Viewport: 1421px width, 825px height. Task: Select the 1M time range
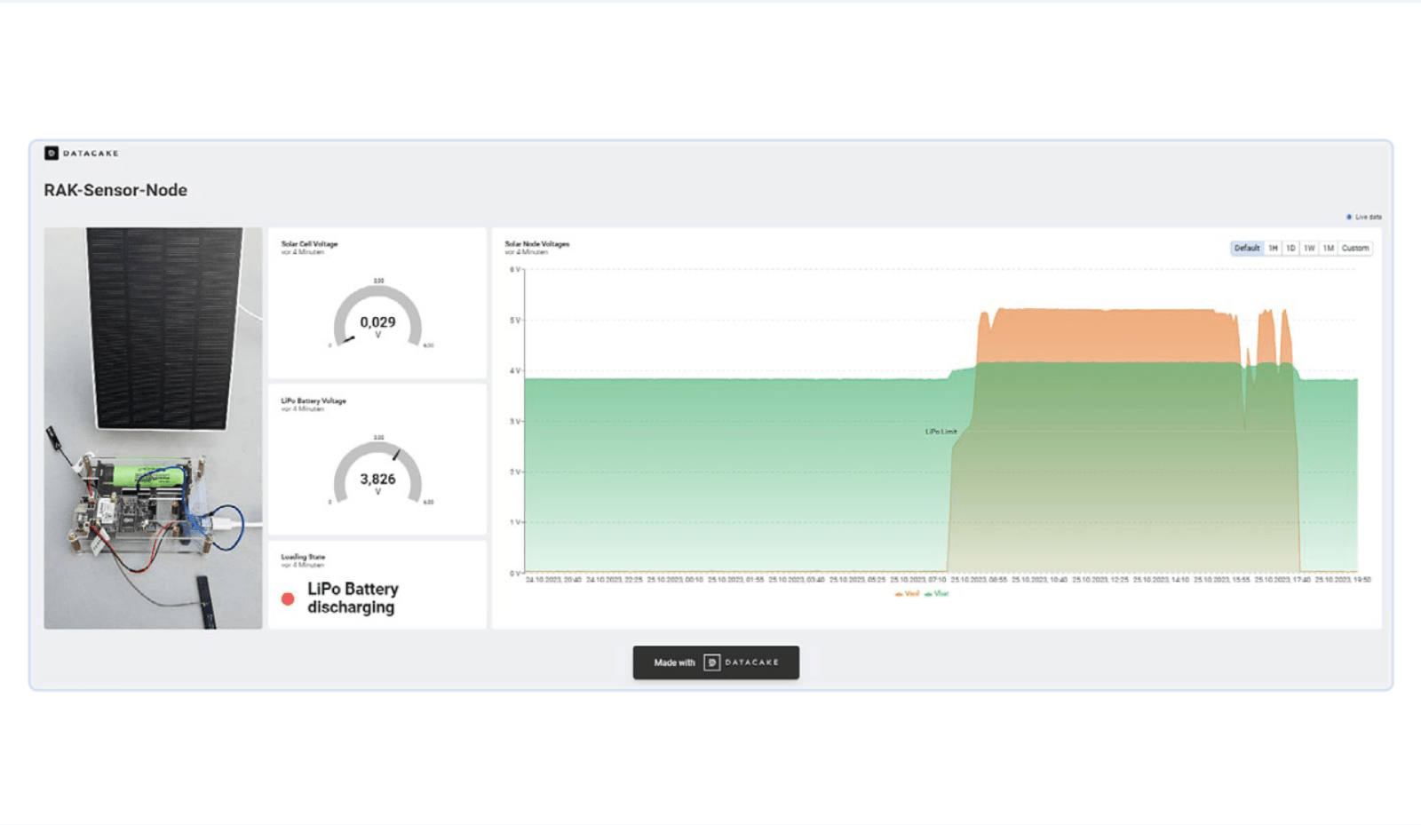[1329, 248]
